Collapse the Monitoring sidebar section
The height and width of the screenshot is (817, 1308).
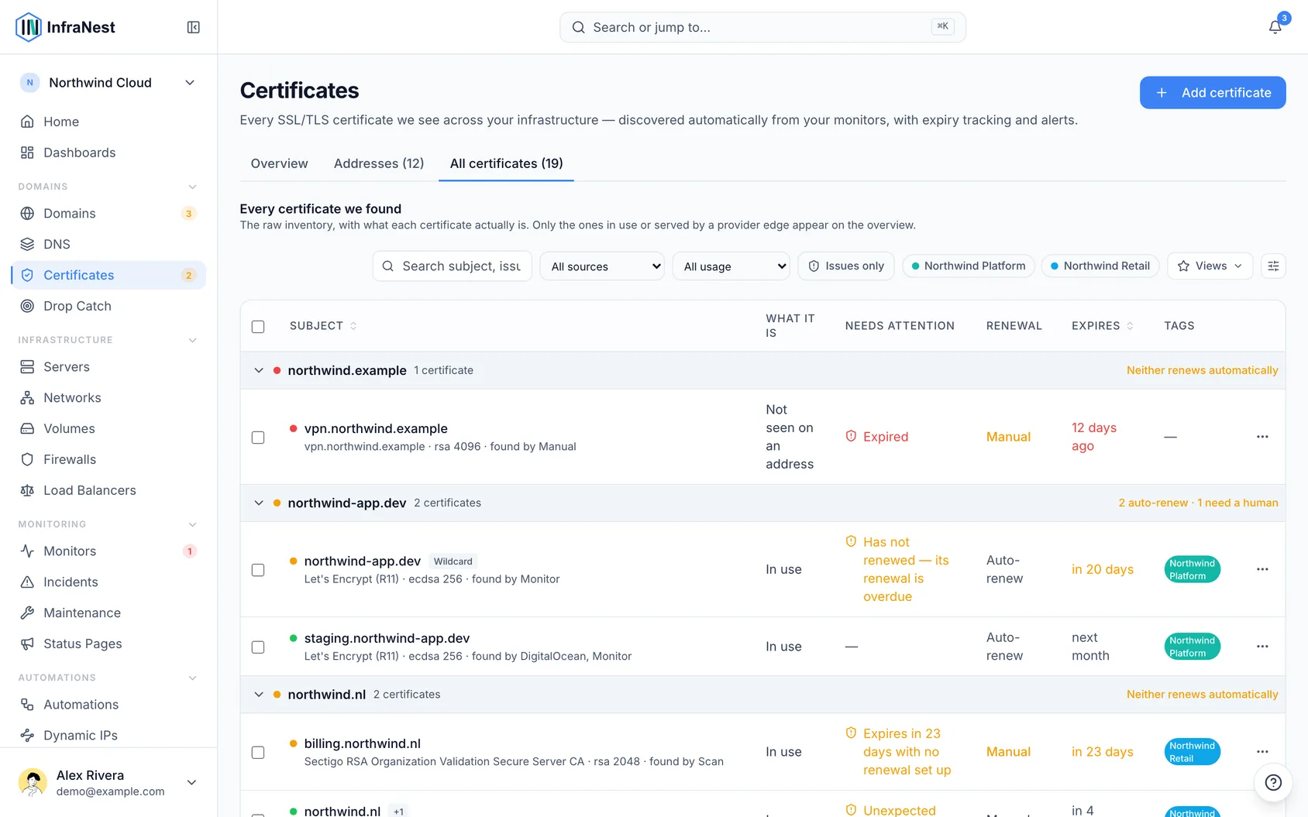192,524
